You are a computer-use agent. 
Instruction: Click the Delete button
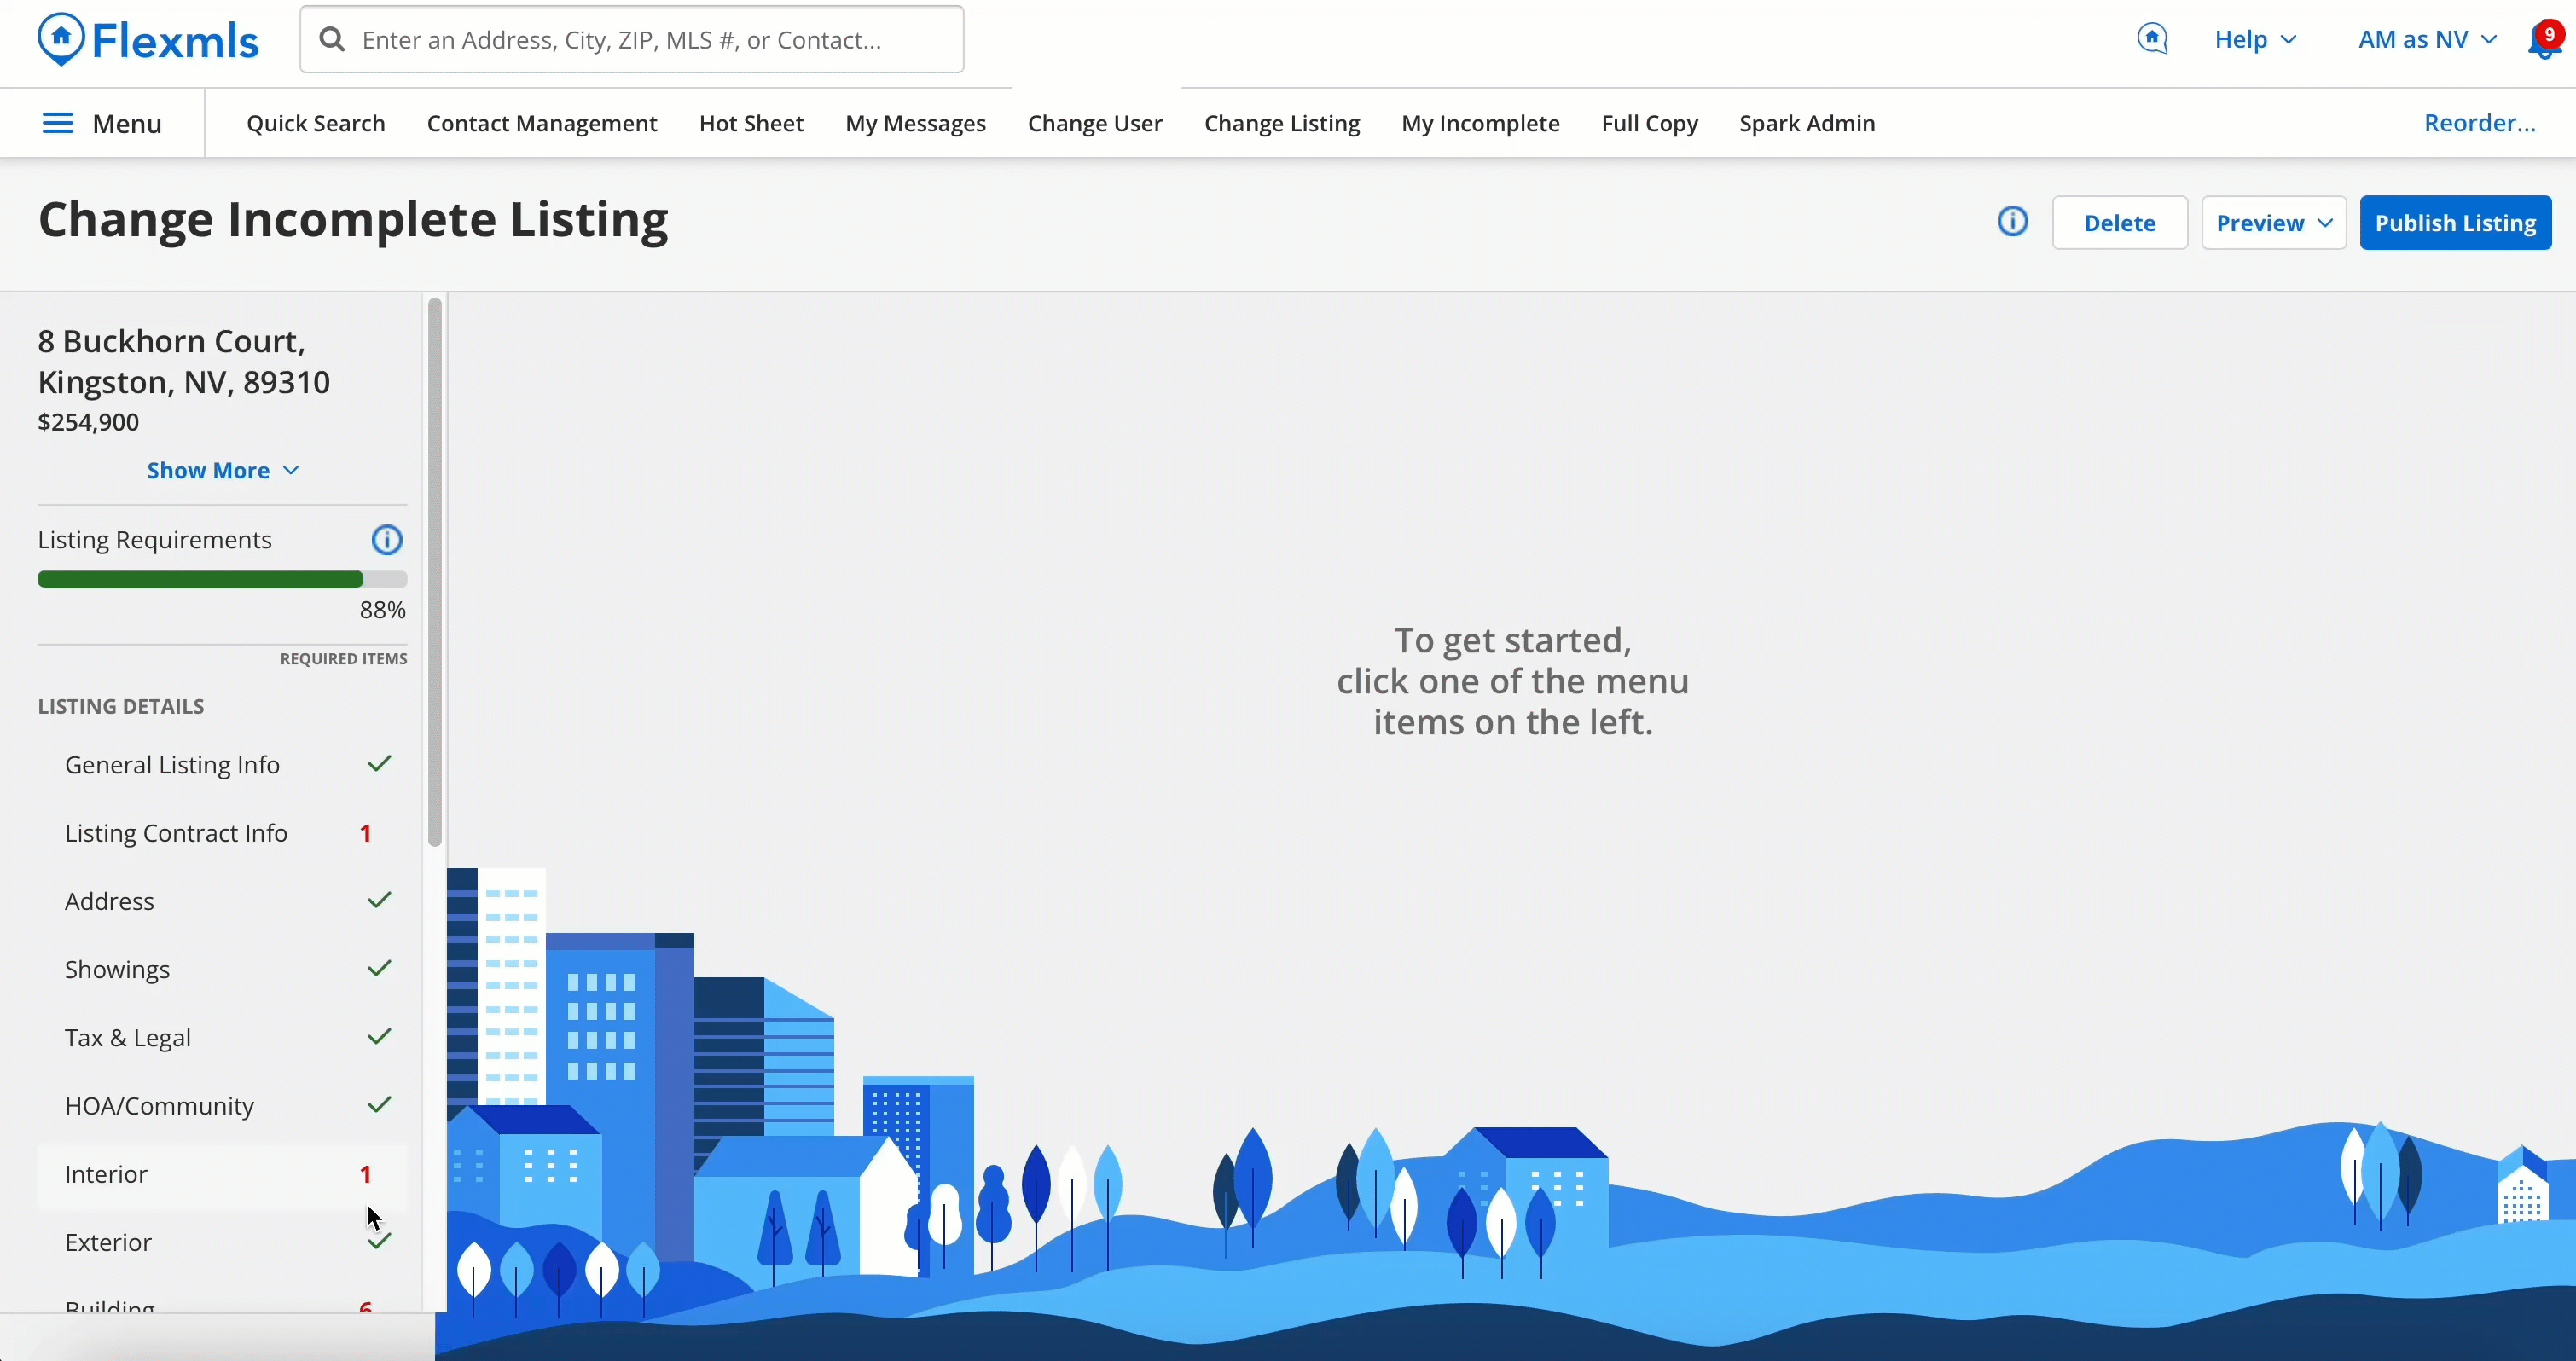(2120, 222)
